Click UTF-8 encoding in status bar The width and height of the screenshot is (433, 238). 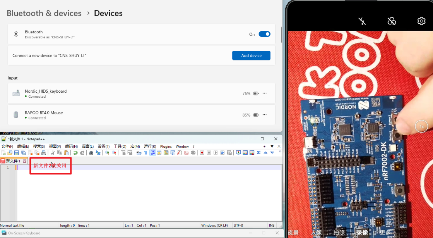point(238,226)
